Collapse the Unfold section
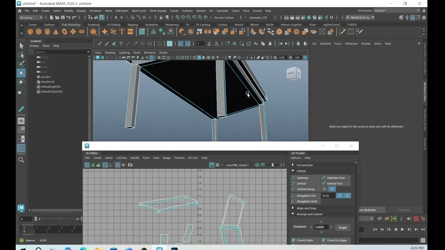Image resolution: width=445 pixels, height=250 pixels. click(293, 171)
